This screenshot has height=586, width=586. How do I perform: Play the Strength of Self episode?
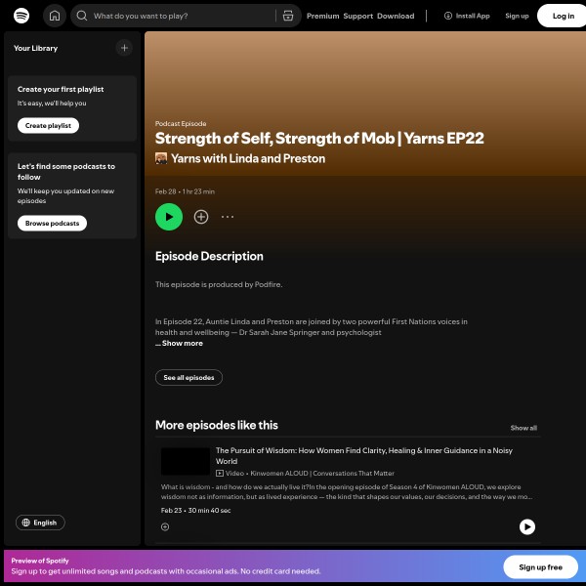coord(169,217)
